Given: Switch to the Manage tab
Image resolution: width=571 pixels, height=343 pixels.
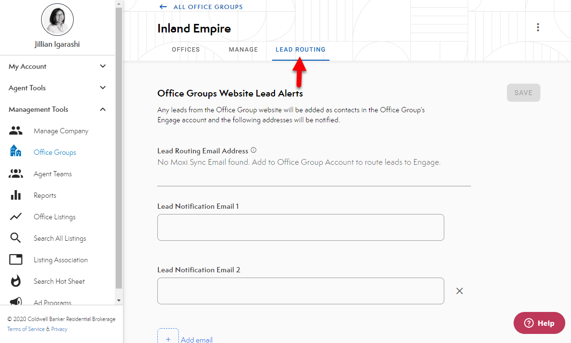Looking at the screenshot, I should pos(243,50).
